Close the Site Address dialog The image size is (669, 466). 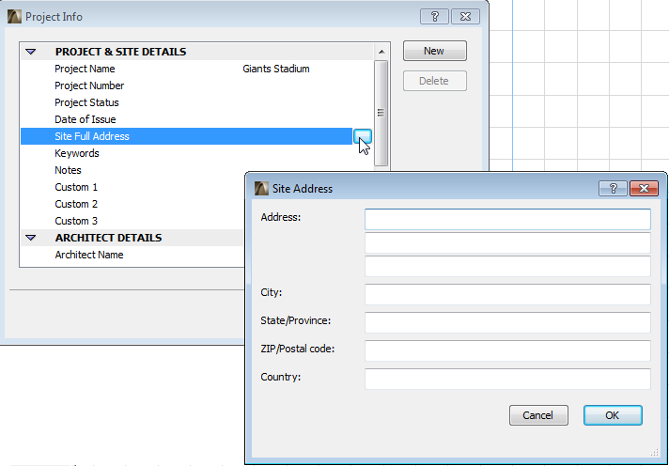[645, 188]
